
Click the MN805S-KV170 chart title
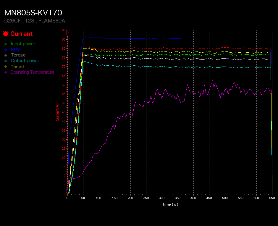(33, 13)
